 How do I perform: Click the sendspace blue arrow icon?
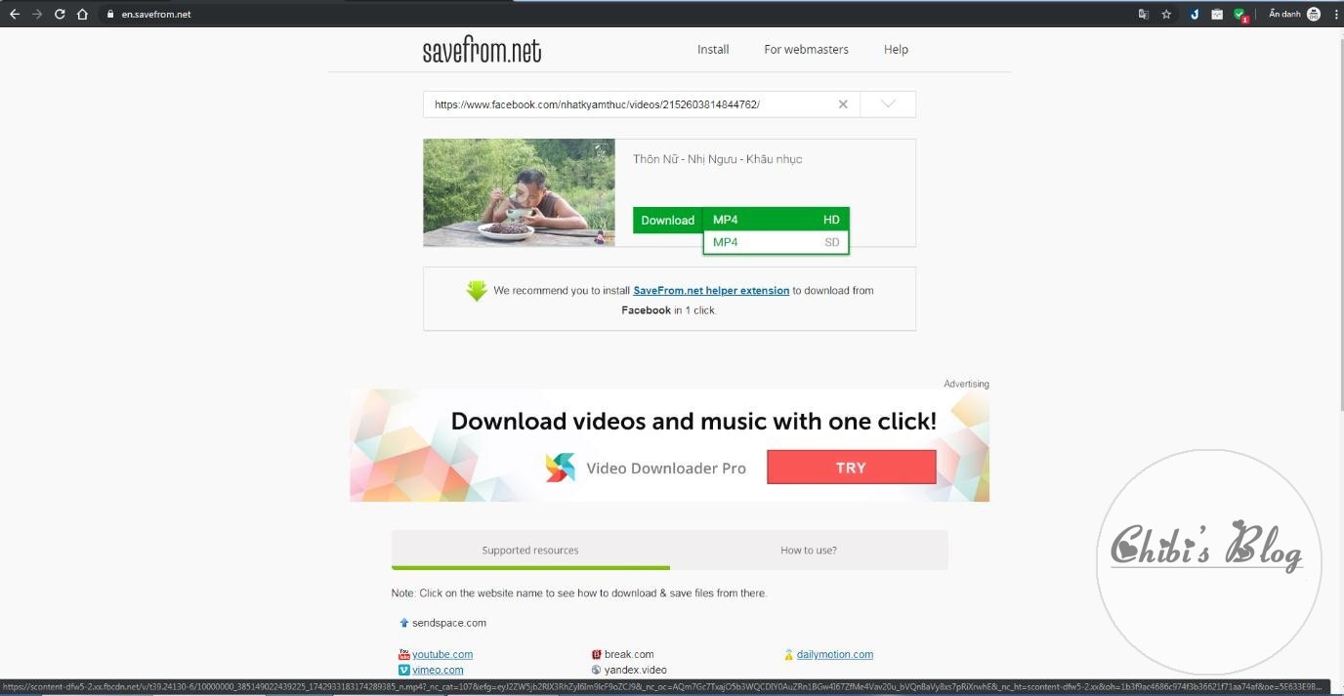[x=404, y=623]
